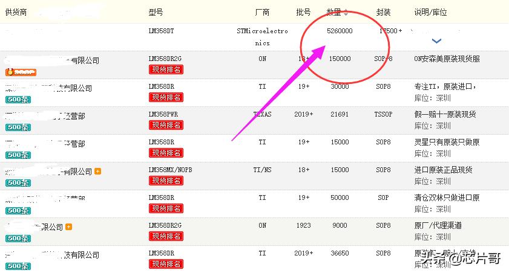
Task: Sort by the 数量 column arrow icon
Action: pyautogui.click(x=346, y=13)
